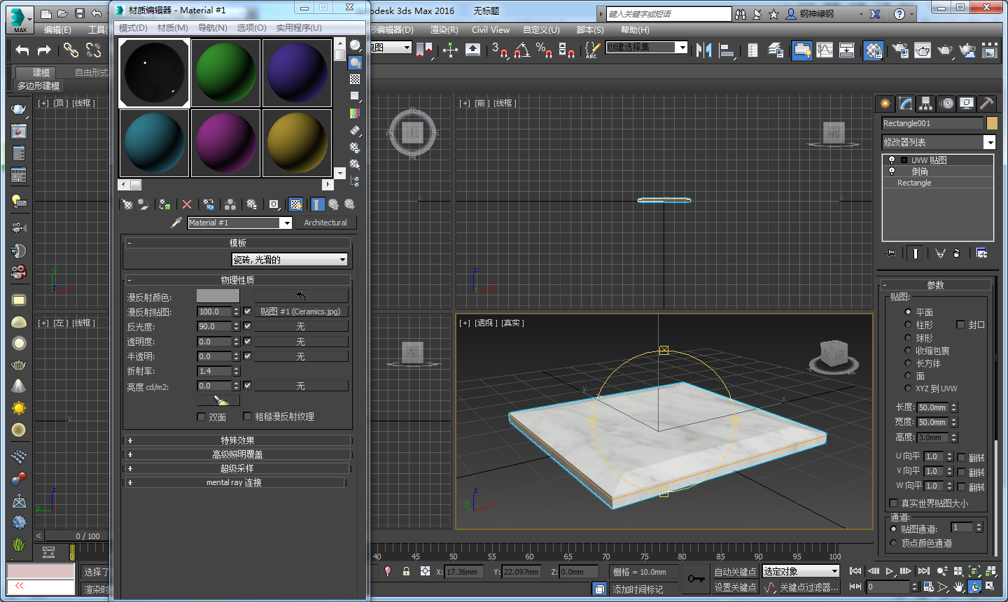Open the Utilities hammer panel tab

coord(986,104)
